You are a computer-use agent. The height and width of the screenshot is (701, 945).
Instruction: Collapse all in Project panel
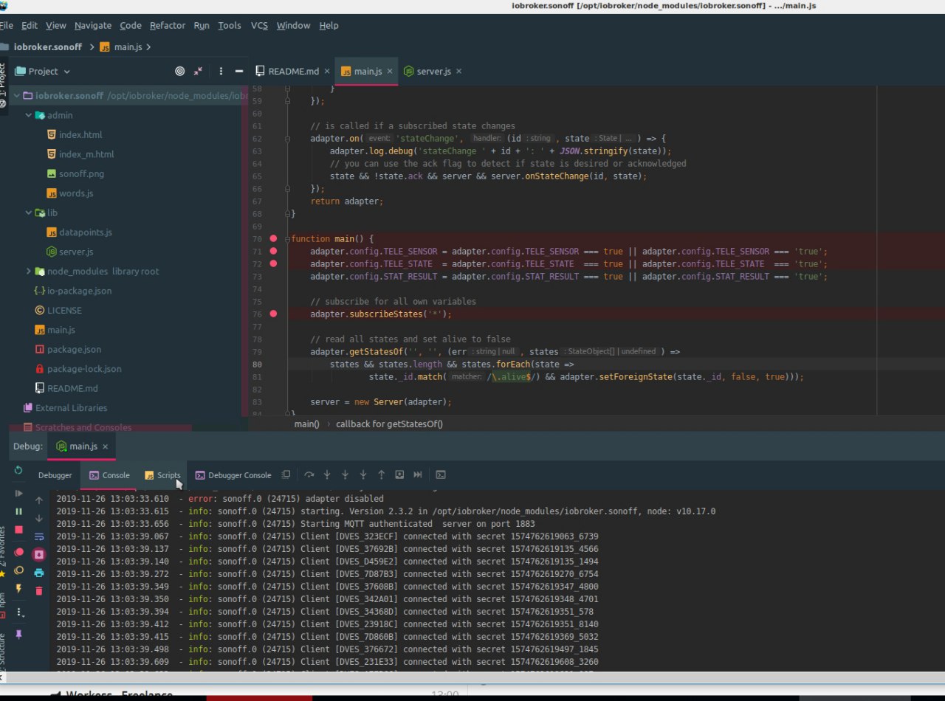(x=198, y=71)
